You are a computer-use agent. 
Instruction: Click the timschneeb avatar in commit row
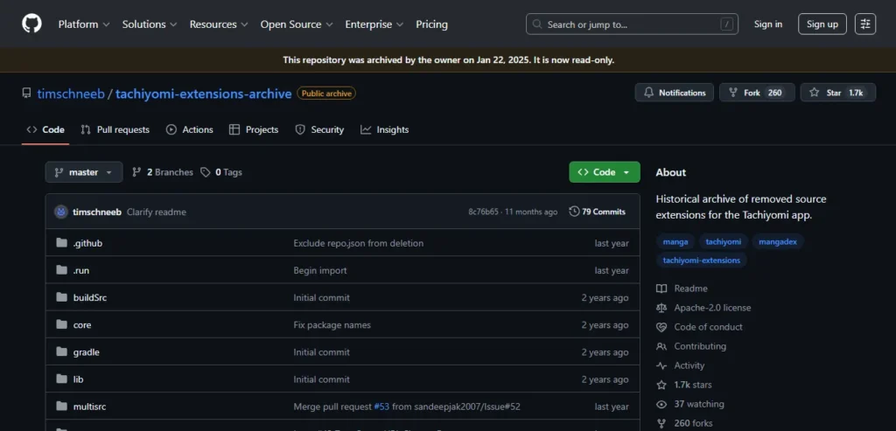(61, 212)
